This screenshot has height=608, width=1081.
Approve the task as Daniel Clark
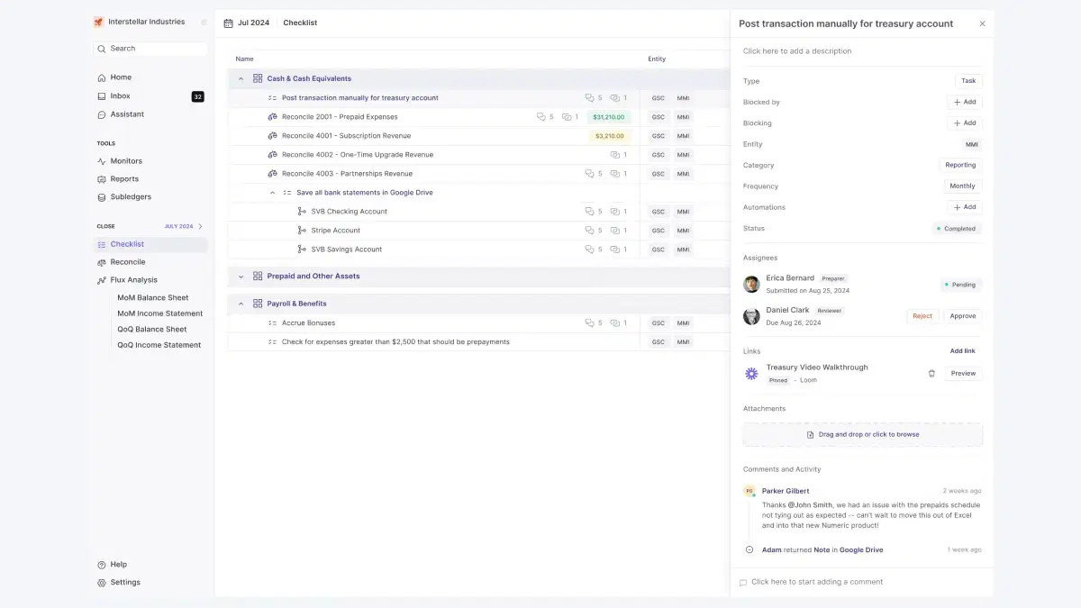point(963,316)
